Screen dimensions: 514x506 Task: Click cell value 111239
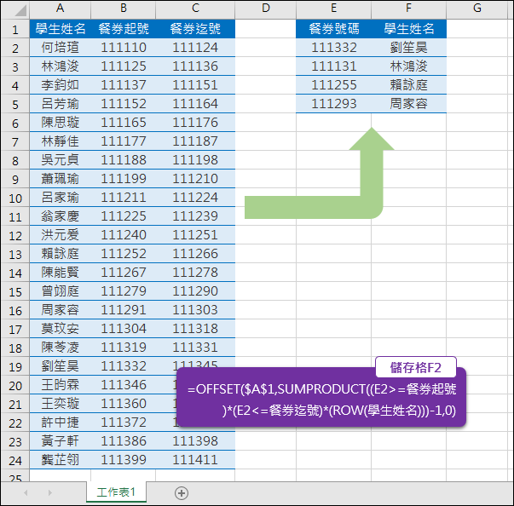[195, 216]
